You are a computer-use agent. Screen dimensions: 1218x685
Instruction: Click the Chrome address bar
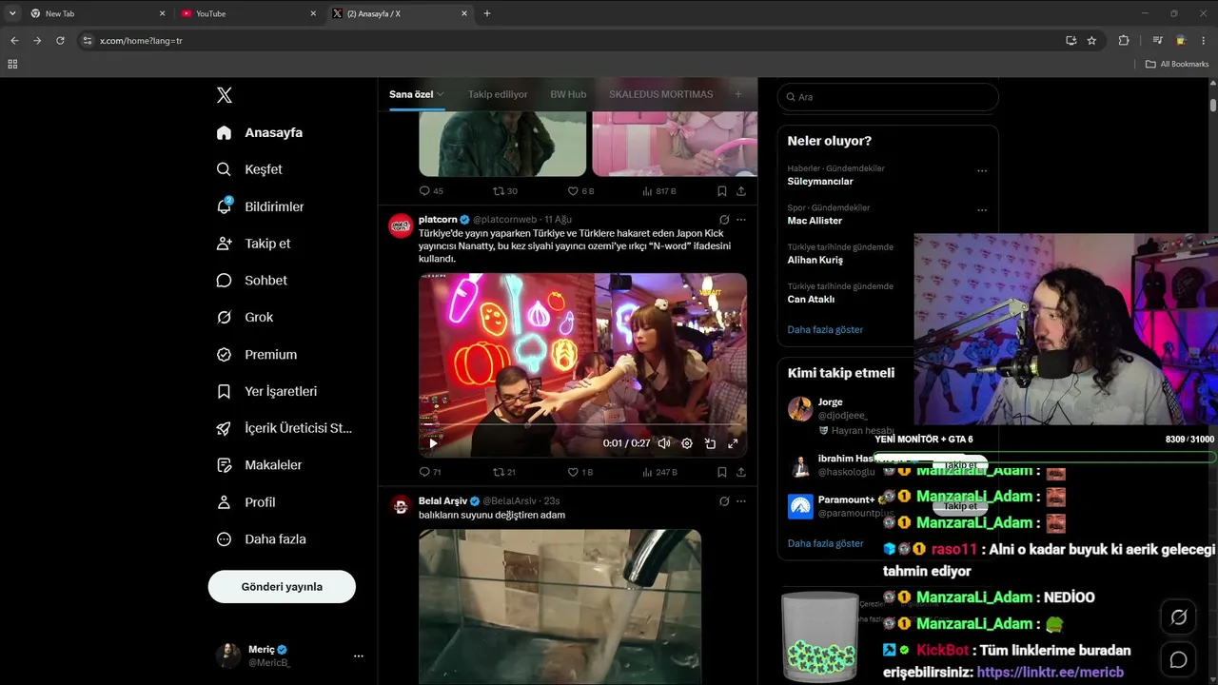pos(571,41)
